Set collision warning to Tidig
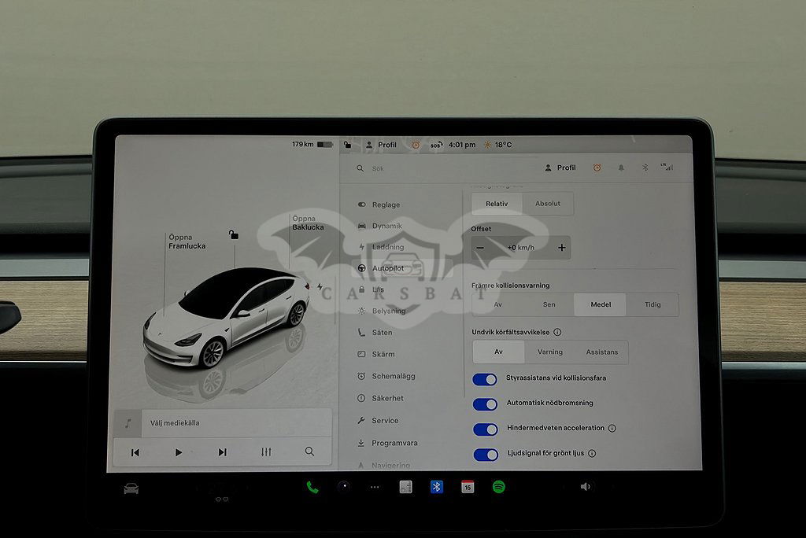The image size is (806, 538). 652,305
